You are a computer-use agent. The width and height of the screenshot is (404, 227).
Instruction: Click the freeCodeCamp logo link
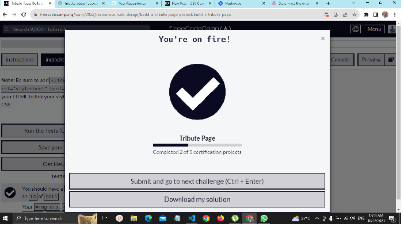click(200, 28)
